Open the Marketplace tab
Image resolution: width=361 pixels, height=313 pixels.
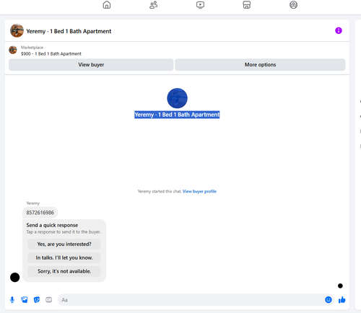coord(247,5)
